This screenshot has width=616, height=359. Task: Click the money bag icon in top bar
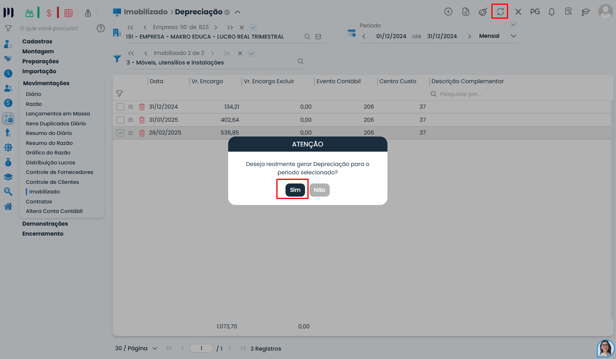pyautogui.click(x=88, y=13)
